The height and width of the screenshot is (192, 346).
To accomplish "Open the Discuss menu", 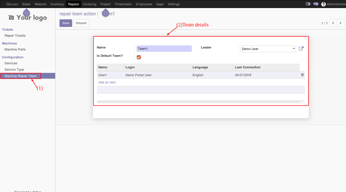I will [x=12, y=4].
